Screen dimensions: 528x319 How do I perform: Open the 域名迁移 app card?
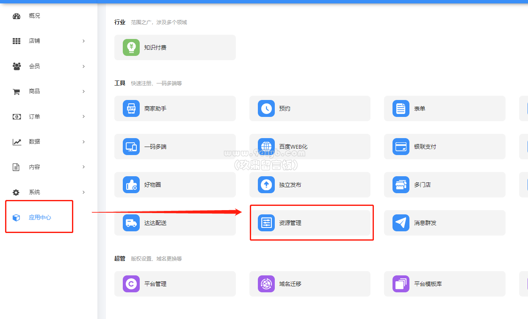pos(310,284)
